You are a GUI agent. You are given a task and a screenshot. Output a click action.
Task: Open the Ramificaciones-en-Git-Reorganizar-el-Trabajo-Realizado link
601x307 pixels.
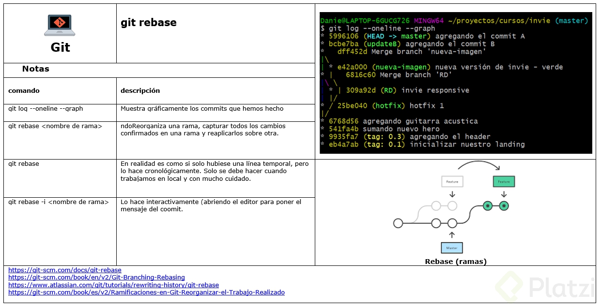click(x=146, y=292)
